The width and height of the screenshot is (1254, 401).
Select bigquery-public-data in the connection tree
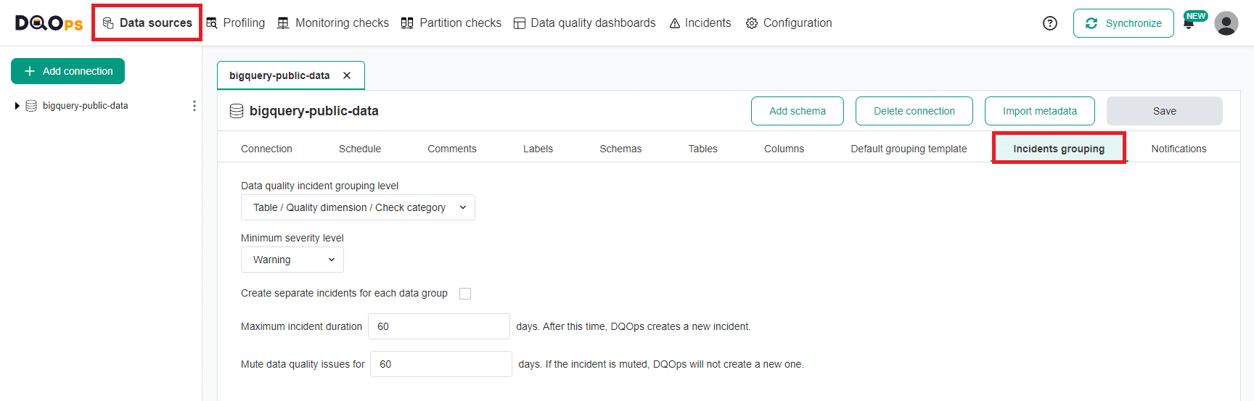85,106
